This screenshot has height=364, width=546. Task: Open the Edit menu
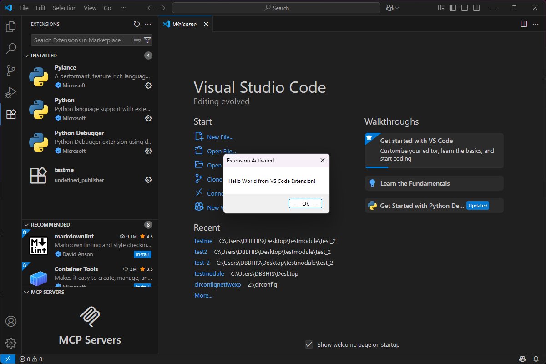click(x=40, y=8)
